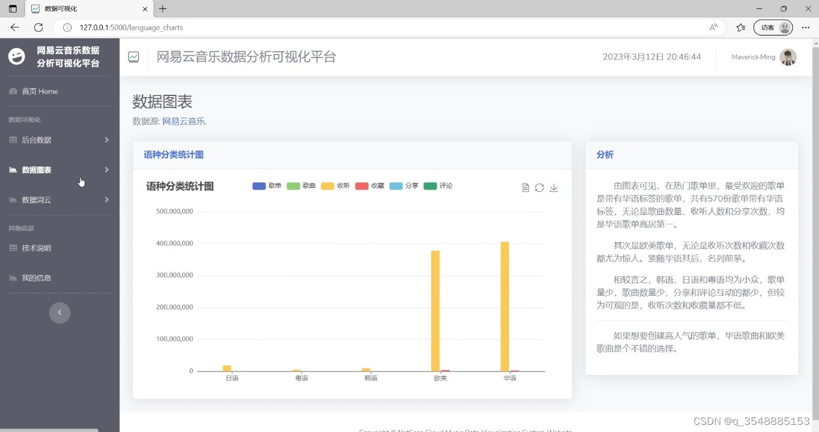Image resolution: width=819 pixels, height=432 pixels.
Task: Click the 访客 guest profile button
Action: pos(773,28)
